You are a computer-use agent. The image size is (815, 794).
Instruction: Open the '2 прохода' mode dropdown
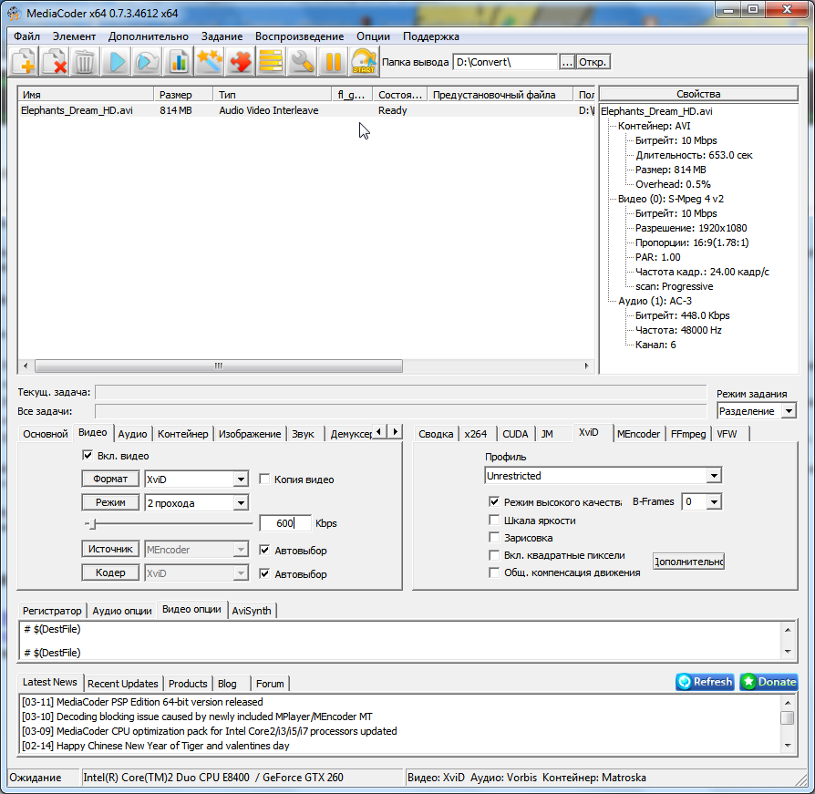click(x=241, y=502)
